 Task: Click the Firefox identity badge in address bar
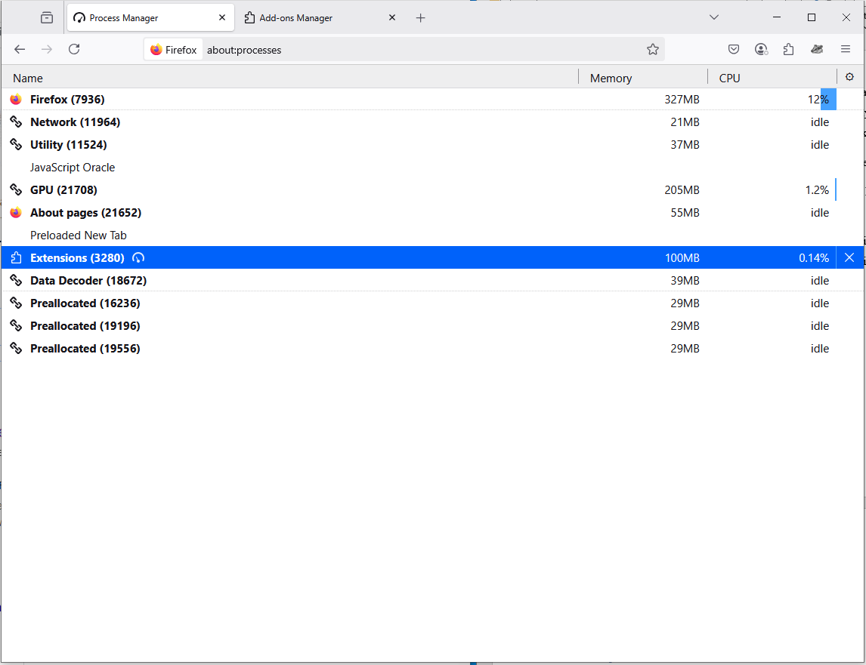pyautogui.click(x=173, y=50)
